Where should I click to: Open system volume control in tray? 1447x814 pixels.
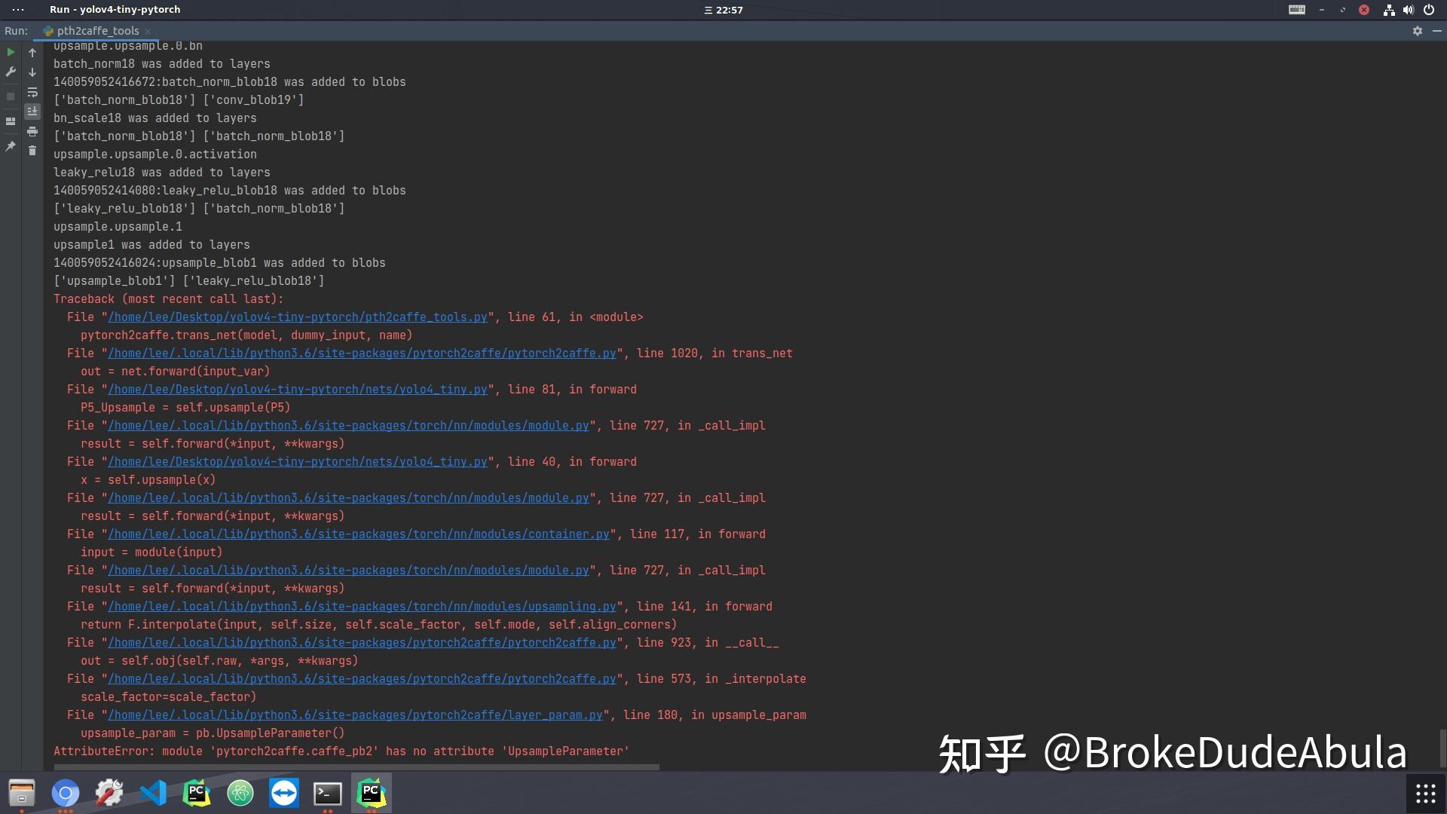(1408, 10)
